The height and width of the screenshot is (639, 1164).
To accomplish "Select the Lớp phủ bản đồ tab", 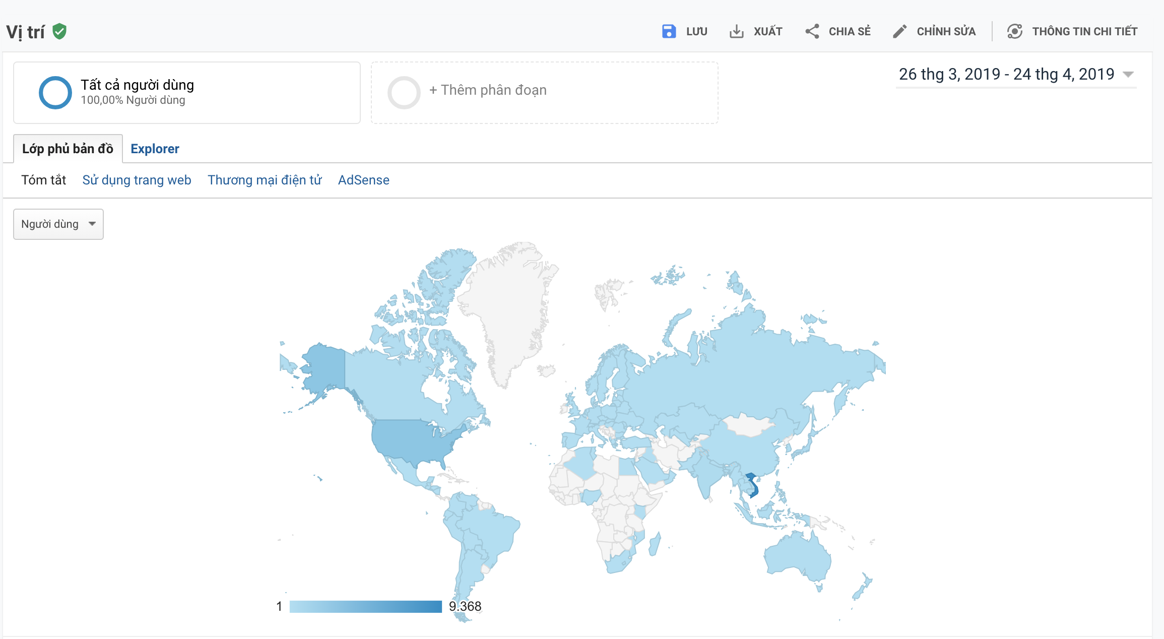I will point(68,149).
